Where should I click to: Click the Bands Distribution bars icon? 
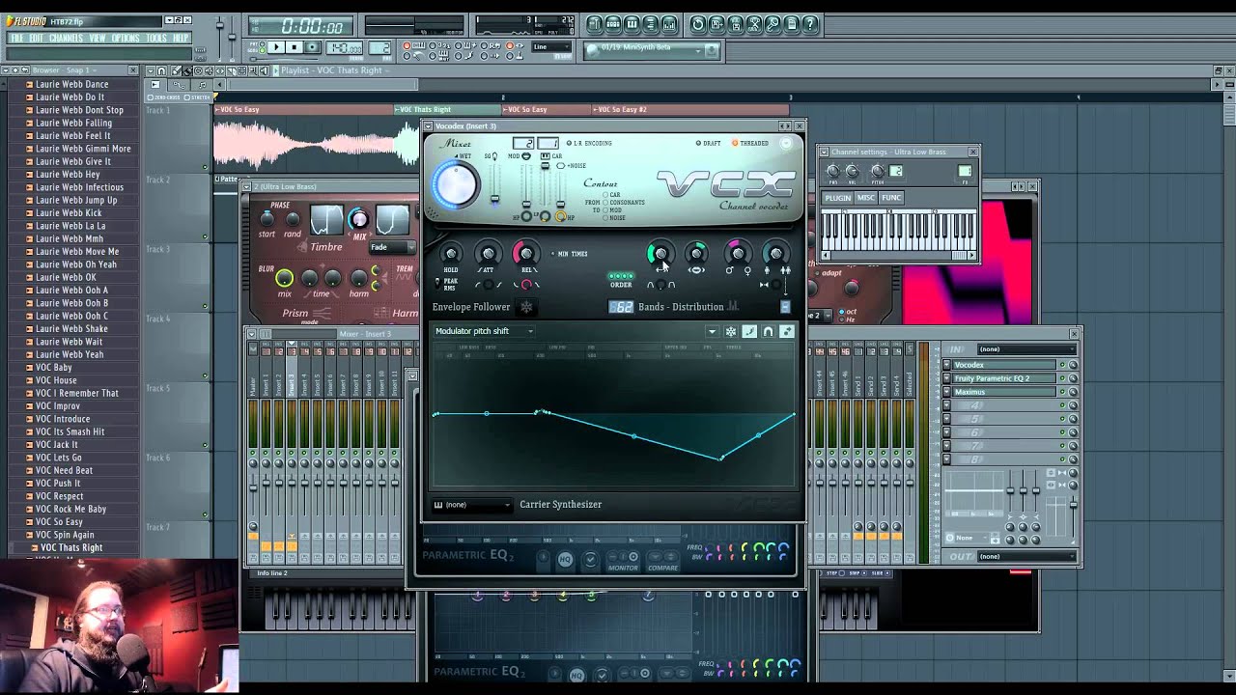tap(733, 307)
